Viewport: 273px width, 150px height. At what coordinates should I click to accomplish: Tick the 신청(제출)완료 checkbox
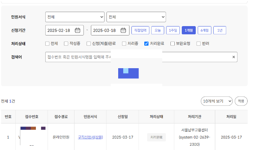click(x=89, y=44)
